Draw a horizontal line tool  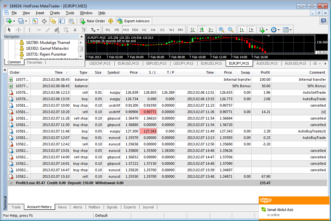point(39,30)
